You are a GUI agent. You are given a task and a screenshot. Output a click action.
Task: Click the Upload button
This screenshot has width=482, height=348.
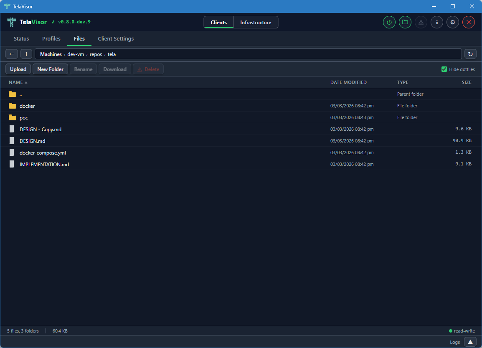point(18,69)
